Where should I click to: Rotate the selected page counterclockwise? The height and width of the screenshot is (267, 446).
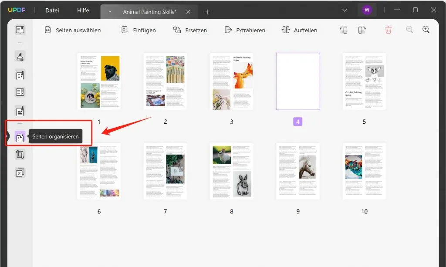pos(344,30)
